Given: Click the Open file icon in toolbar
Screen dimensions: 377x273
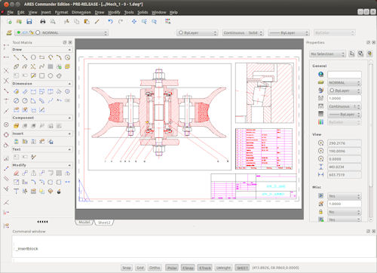Looking at the screenshot, I should pos(19,22).
